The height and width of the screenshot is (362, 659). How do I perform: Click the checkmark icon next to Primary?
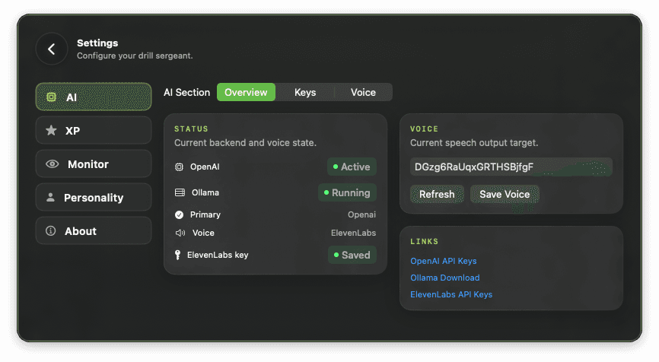point(179,214)
